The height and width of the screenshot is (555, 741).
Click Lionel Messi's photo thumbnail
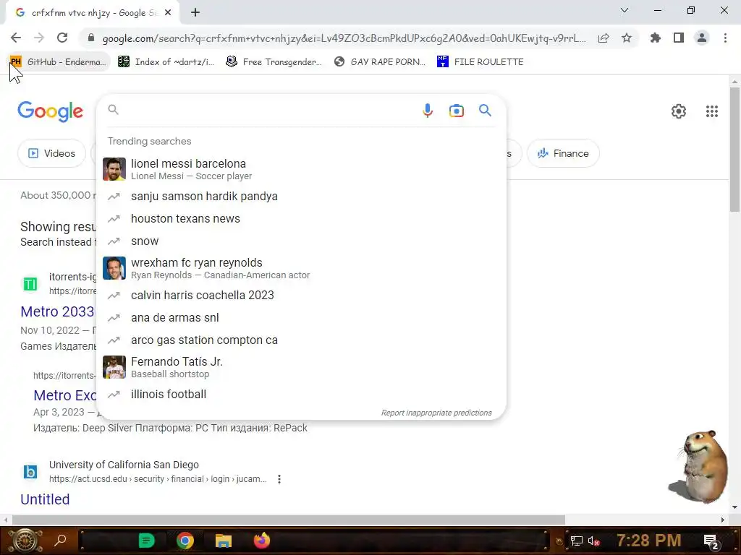(x=114, y=169)
